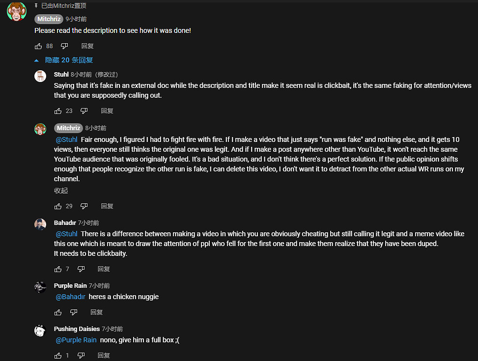Collapse Mitchriz's long reply with 收起
The height and width of the screenshot is (361, 478).
pyautogui.click(x=61, y=191)
